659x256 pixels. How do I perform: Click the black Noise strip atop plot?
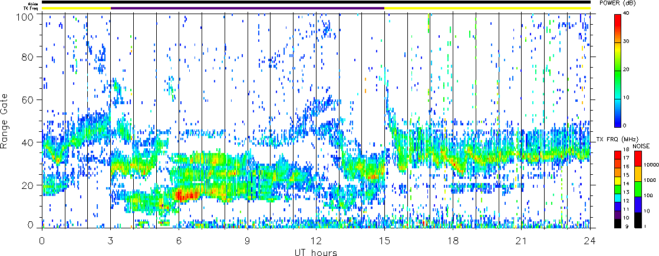(x=316, y=2)
